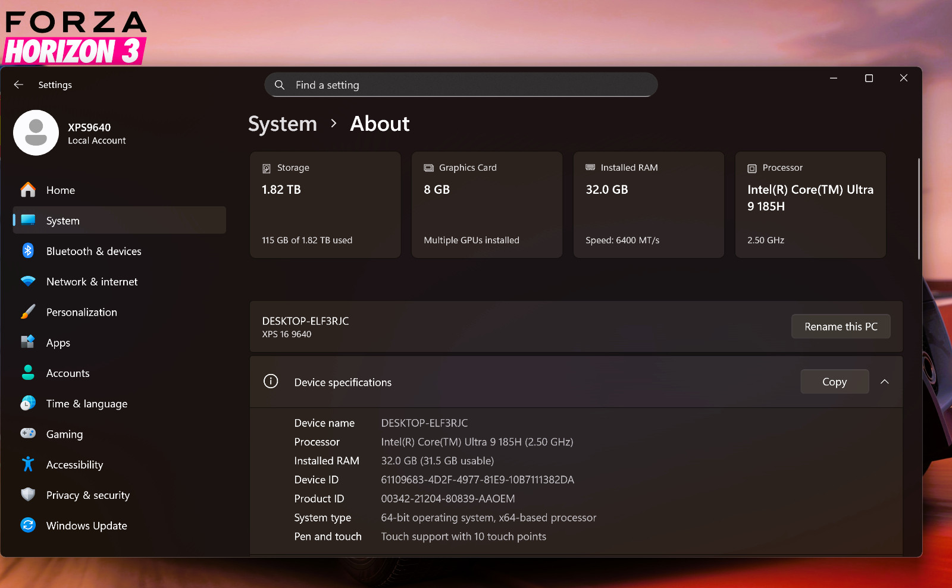Image resolution: width=952 pixels, height=588 pixels.
Task: Click the Find a setting search box
Action: [461, 85]
